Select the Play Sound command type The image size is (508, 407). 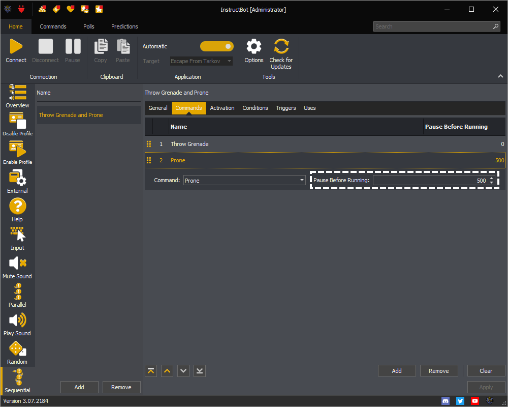pos(17,324)
